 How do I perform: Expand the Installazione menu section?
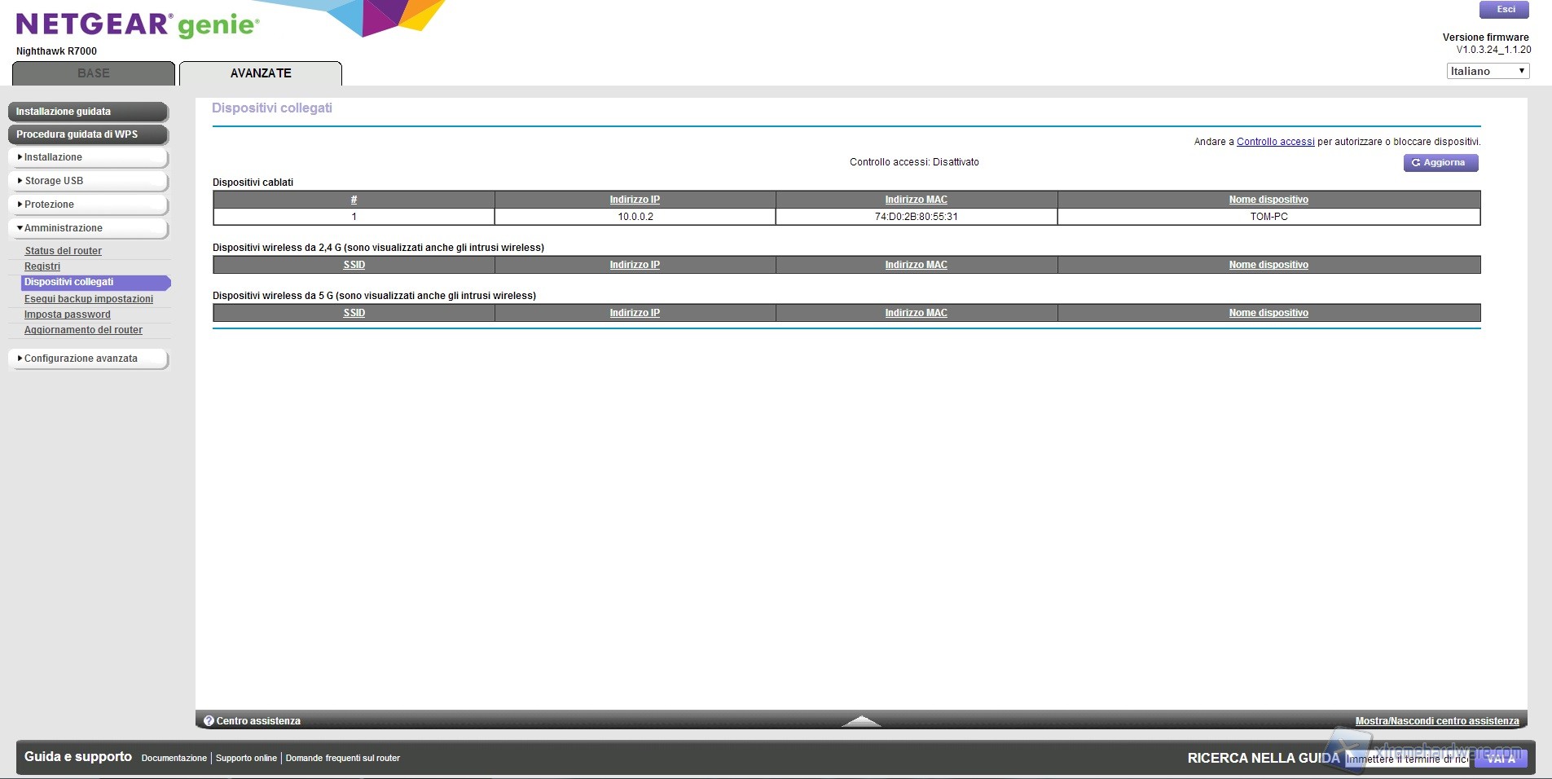pos(88,157)
